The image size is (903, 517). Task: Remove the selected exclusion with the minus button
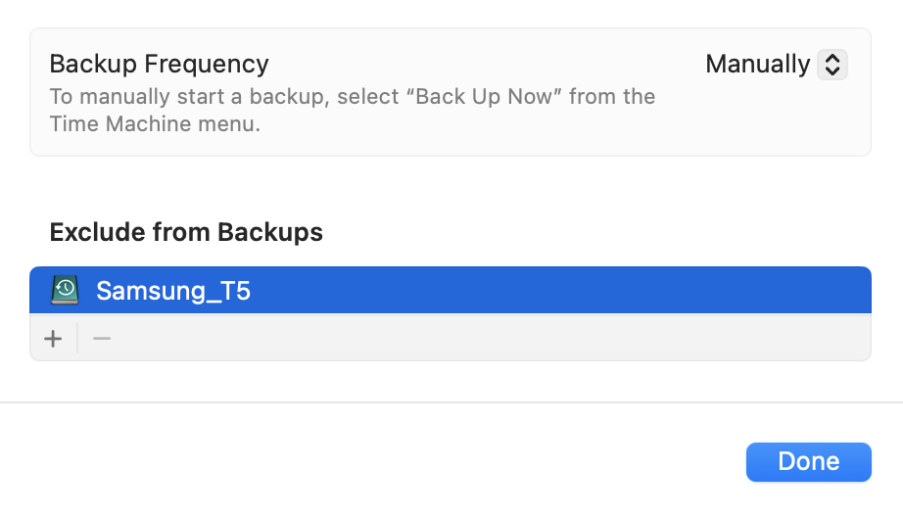(102, 339)
